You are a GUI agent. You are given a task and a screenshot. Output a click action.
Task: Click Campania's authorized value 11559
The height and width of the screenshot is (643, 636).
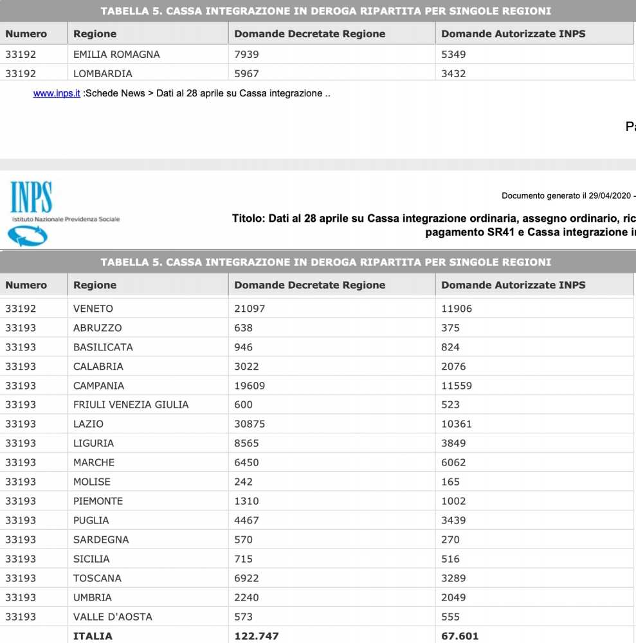[x=457, y=386]
